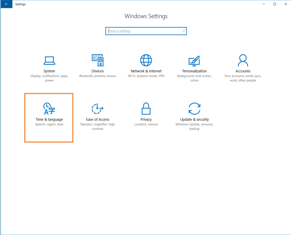Viewport: 291px width, 235px height.
Task: Click the 'Settings' title bar text
Action: tap(20, 4)
